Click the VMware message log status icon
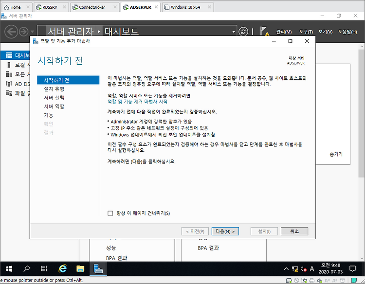Screen dimensions: 365x284 pyautogui.click(x=354, y=281)
